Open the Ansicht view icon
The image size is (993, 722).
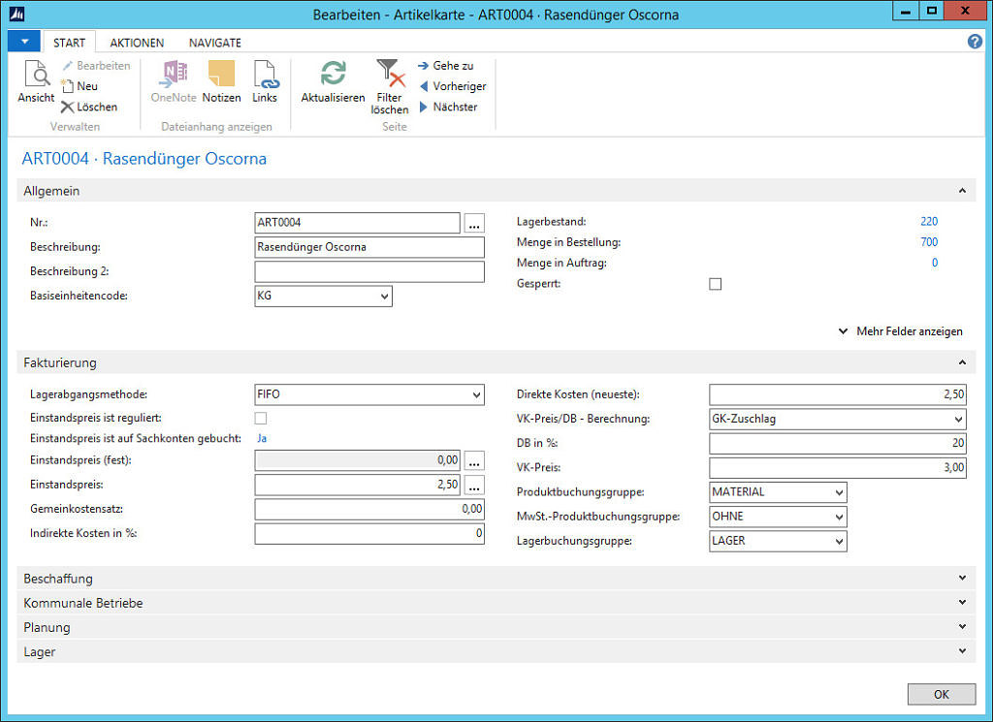[36, 81]
